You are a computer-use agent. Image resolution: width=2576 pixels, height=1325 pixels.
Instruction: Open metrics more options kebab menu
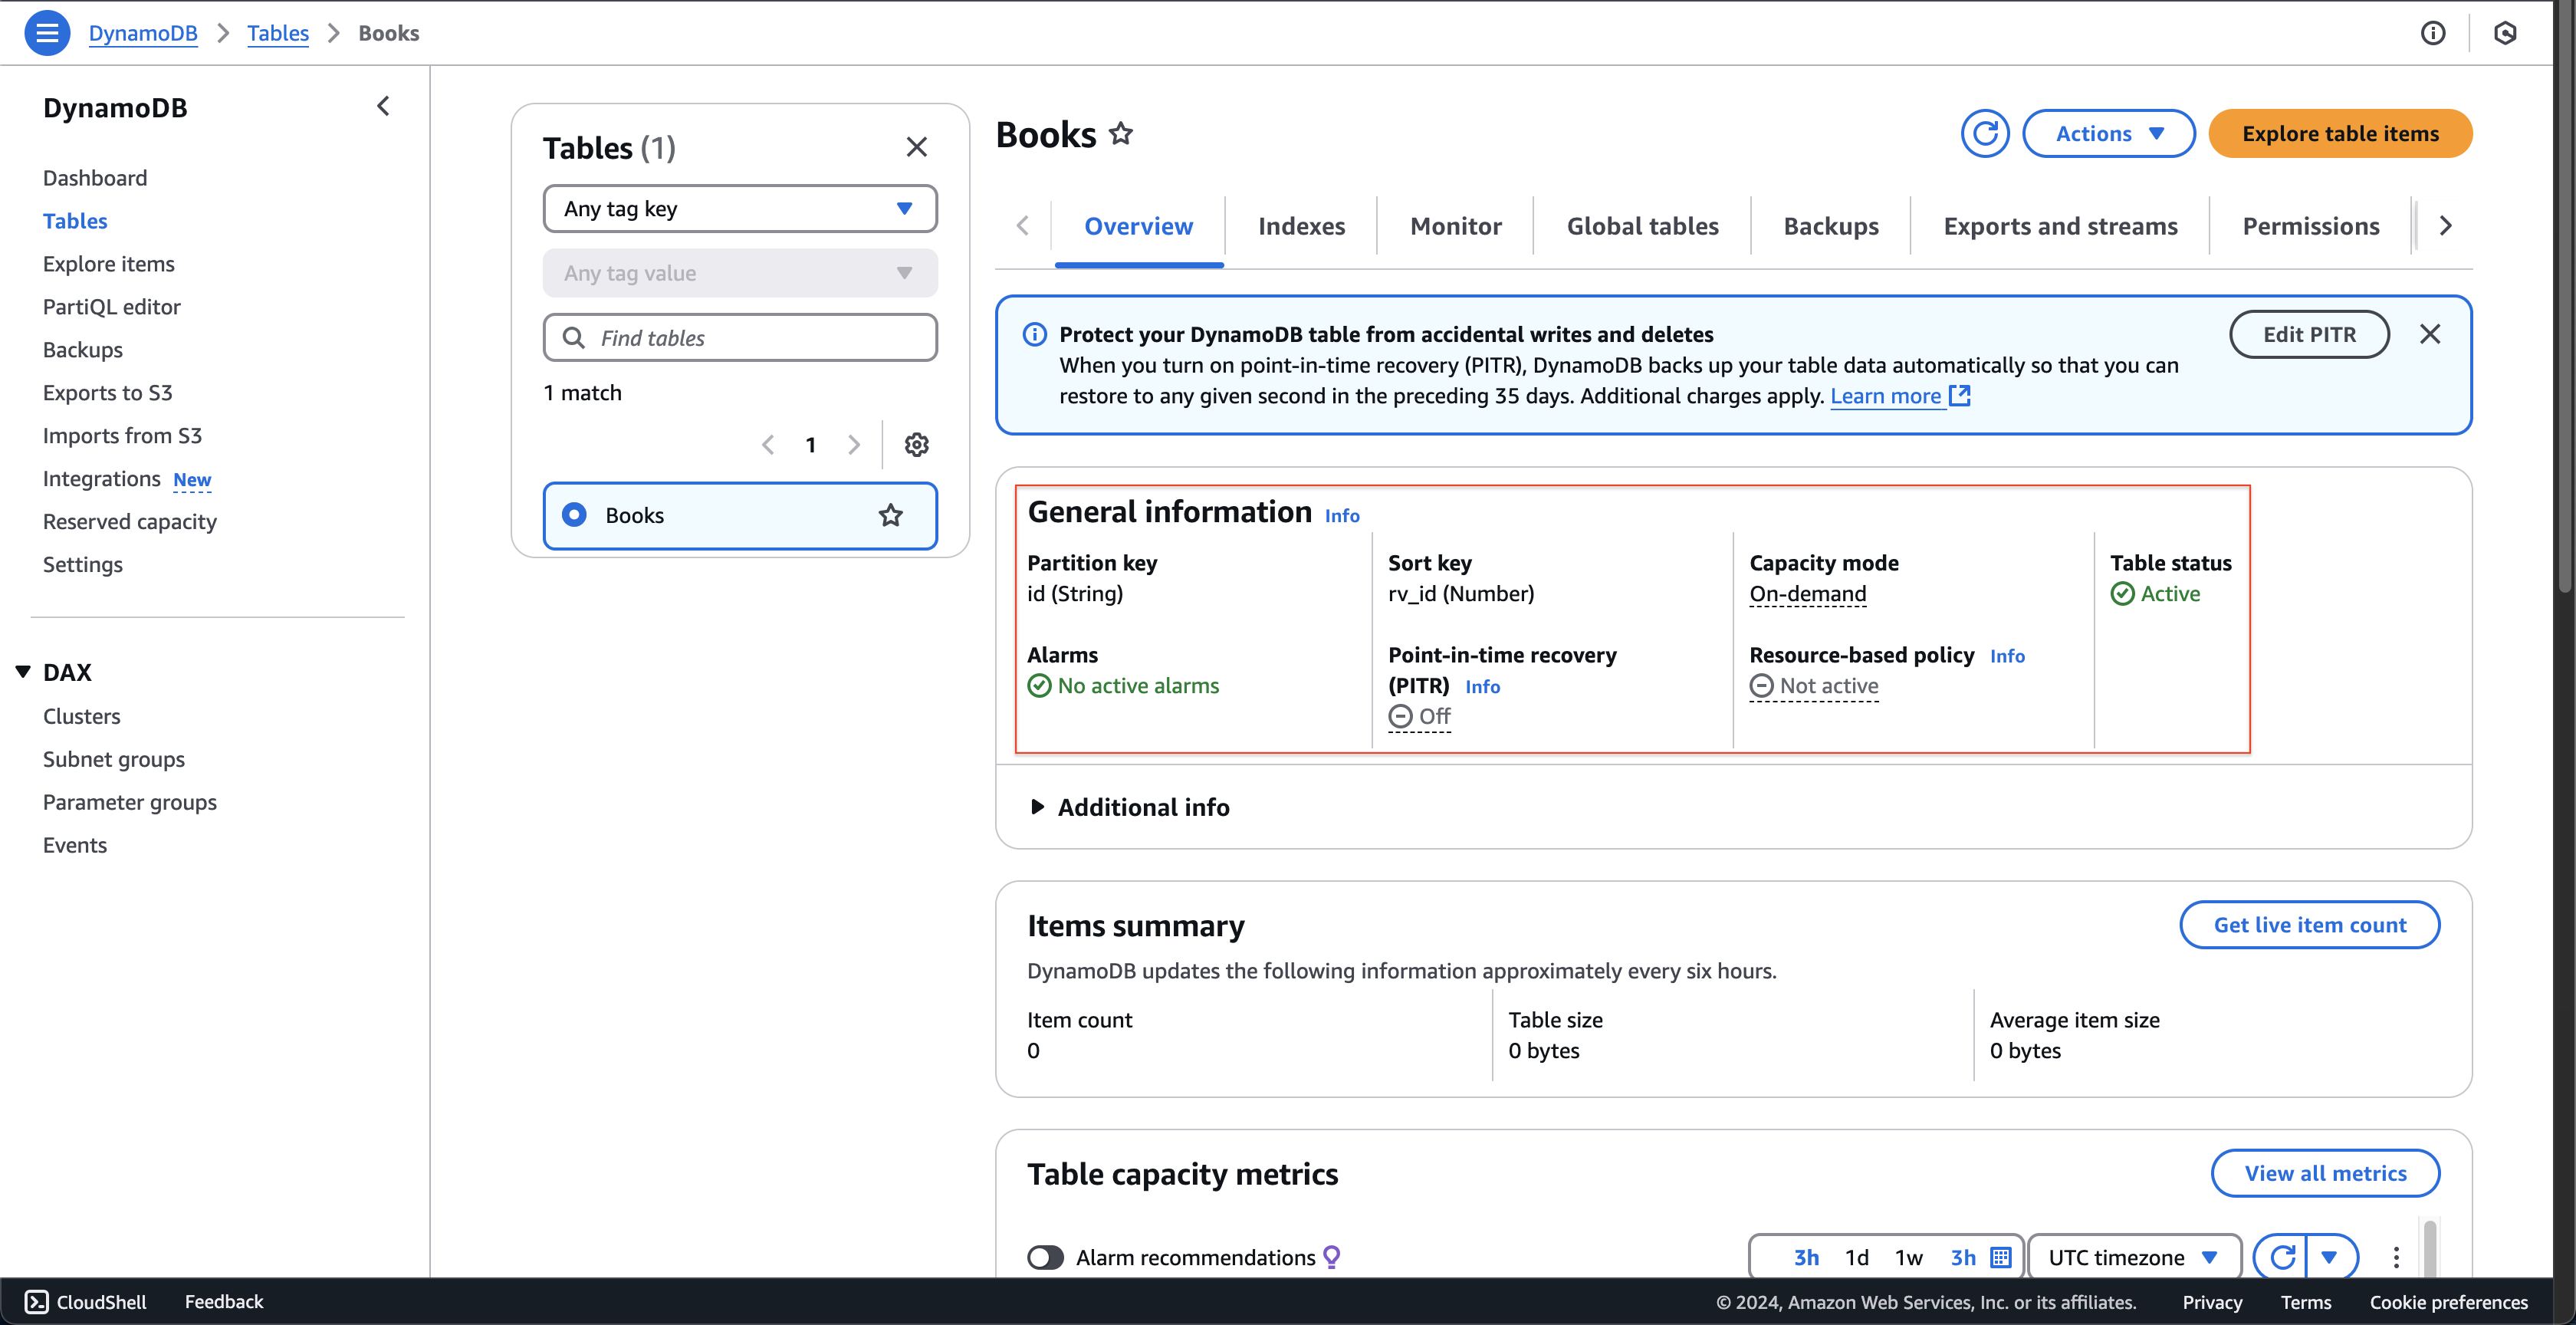tap(2396, 1257)
